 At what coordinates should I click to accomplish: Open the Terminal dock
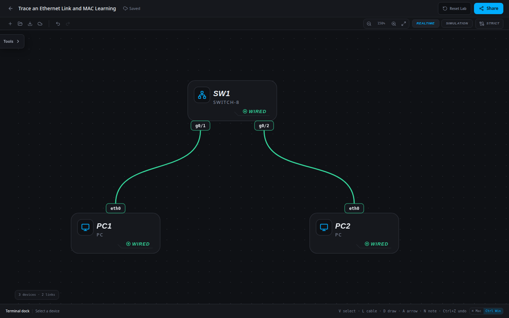click(x=18, y=311)
